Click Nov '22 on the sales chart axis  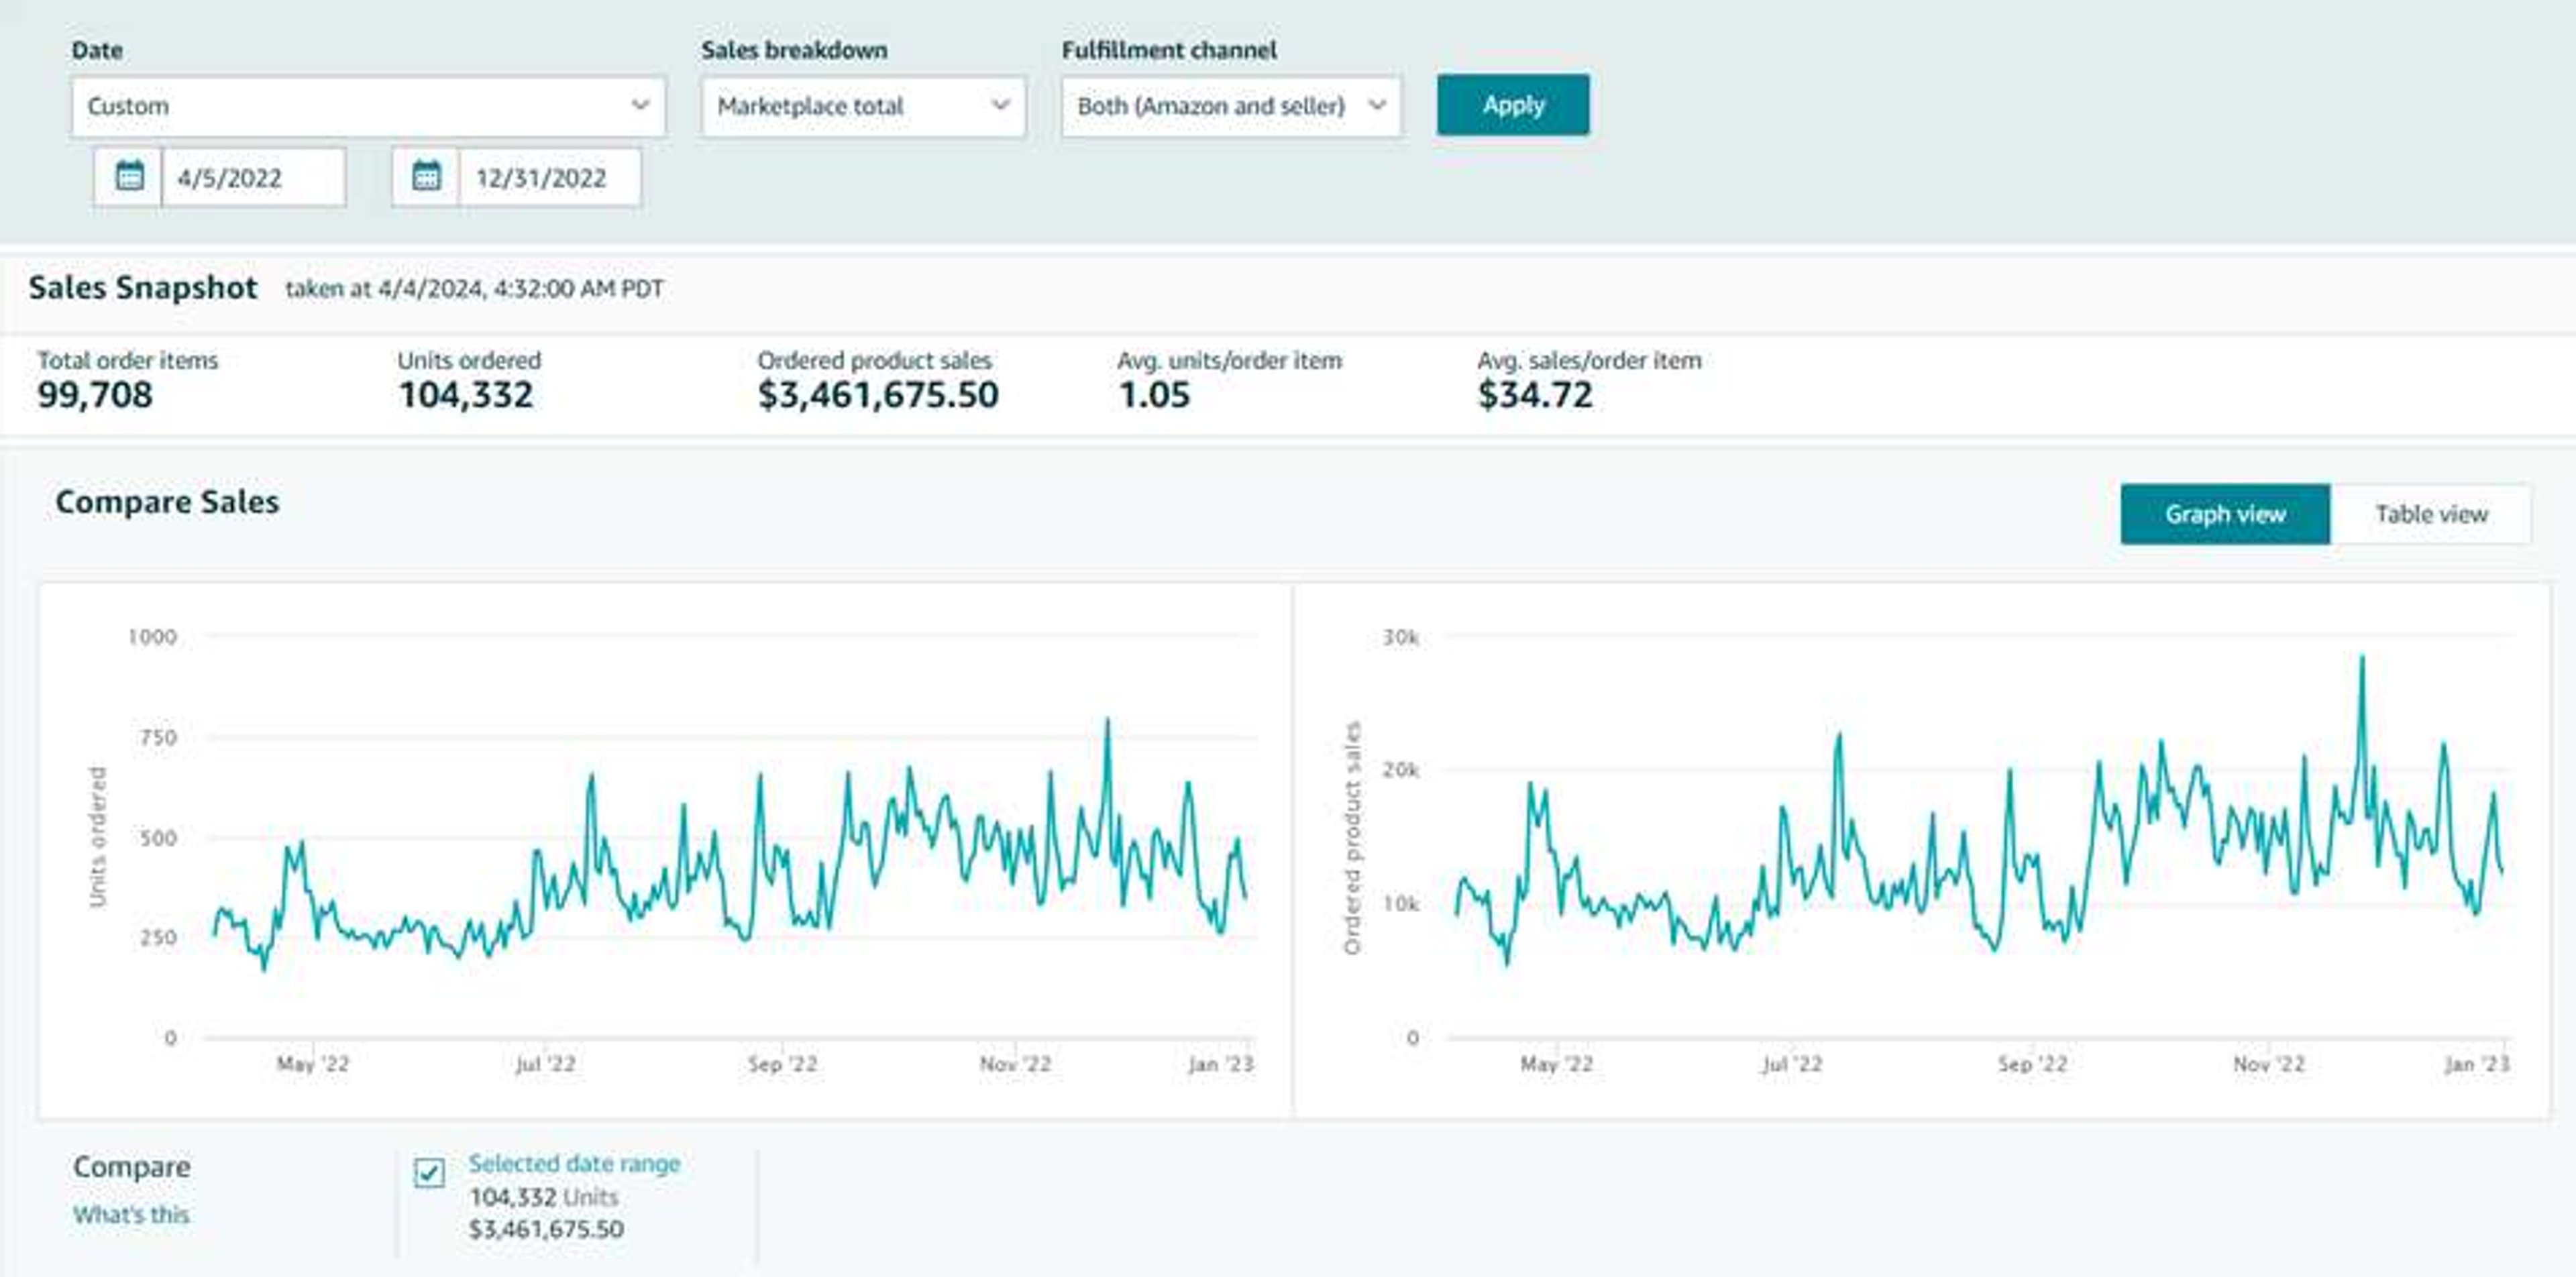[2268, 1064]
